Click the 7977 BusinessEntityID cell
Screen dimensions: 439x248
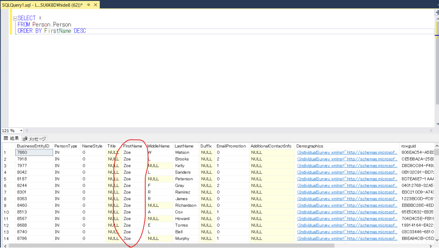[x=34, y=165]
